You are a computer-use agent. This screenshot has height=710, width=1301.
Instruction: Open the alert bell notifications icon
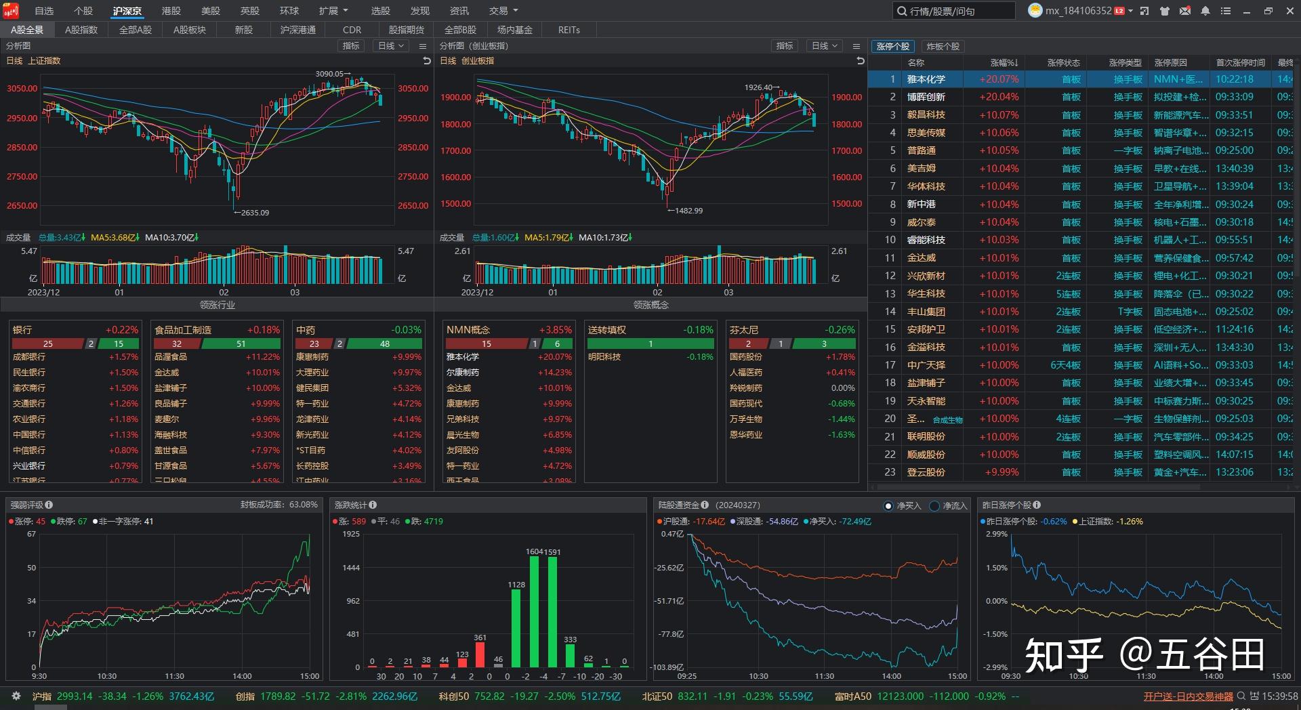pos(1205,11)
